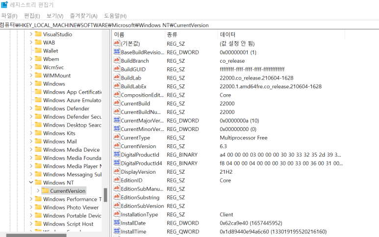Click the data value '0x62ca9e40 (1657445952)'
Viewport: 379px width, 237px height.
pyautogui.click(x=251, y=223)
